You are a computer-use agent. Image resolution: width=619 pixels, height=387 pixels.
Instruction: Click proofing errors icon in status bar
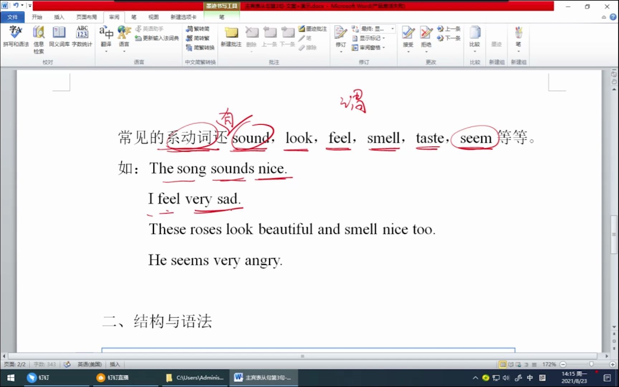pos(67,364)
